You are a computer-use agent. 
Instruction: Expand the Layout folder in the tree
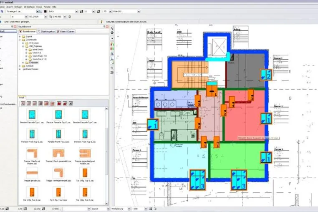(x=20, y=37)
